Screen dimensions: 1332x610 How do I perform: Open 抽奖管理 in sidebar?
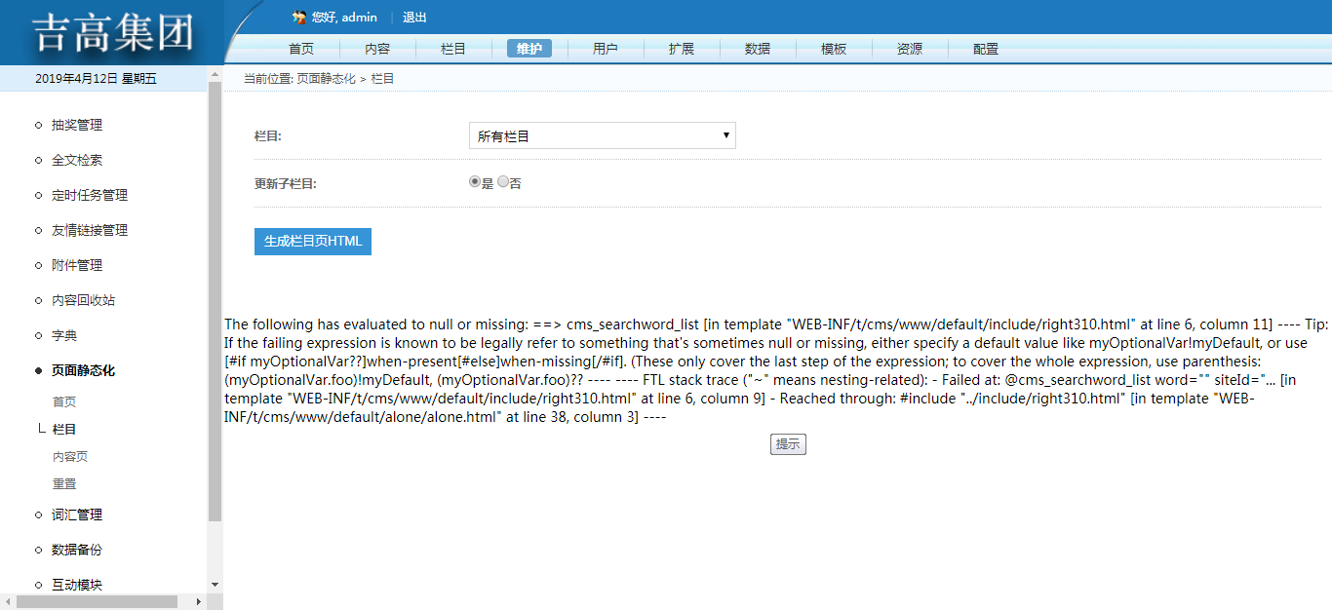coord(77,125)
